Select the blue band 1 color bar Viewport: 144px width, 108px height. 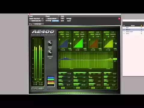(51, 77)
